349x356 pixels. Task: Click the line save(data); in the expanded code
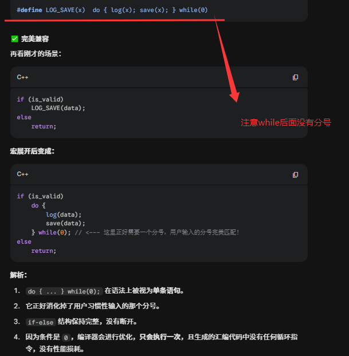65,224
